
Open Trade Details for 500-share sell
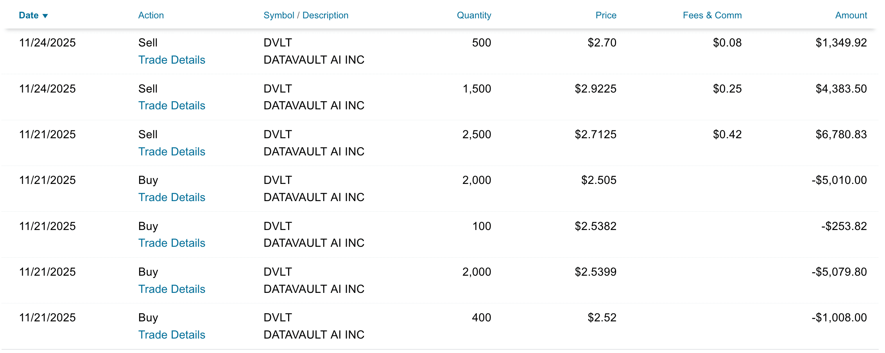(172, 60)
